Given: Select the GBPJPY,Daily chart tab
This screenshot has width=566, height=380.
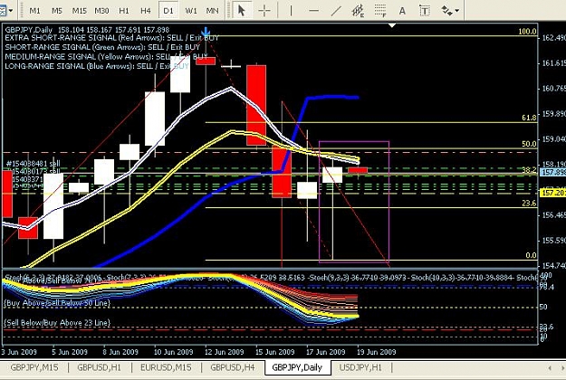Looking at the screenshot, I should click(x=297, y=367).
